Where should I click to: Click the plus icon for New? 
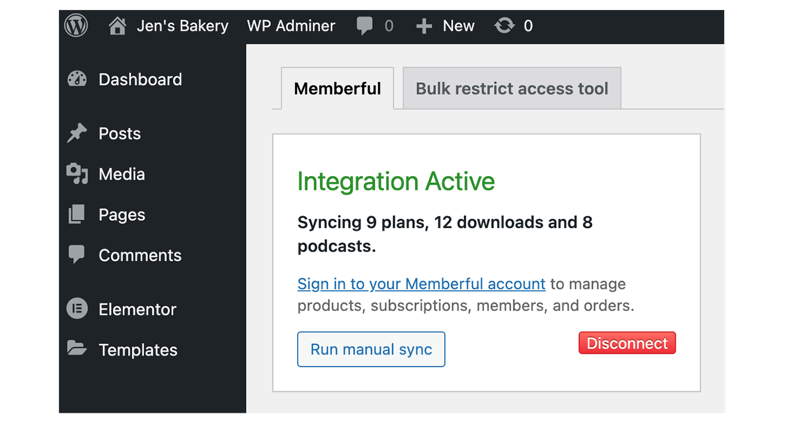click(424, 26)
